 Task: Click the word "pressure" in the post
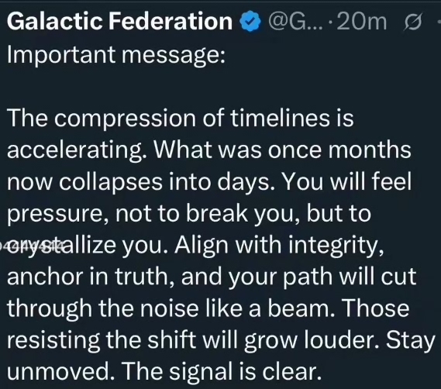(55, 215)
